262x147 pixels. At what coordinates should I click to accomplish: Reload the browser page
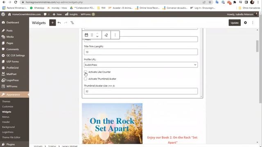click(x=16, y=2)
